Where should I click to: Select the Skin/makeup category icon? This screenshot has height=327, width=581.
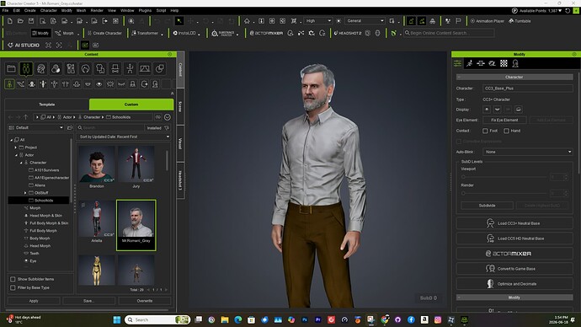click(56, 68)
